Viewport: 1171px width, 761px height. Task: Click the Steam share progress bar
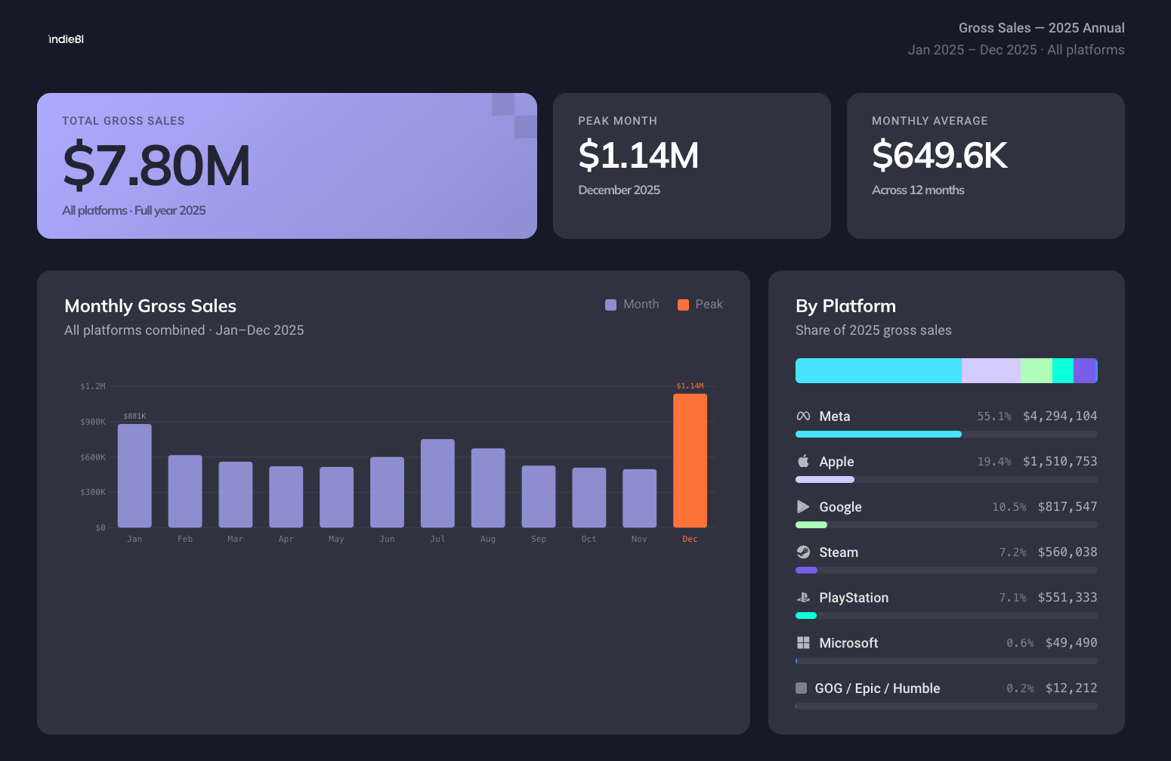pos(947,571)
